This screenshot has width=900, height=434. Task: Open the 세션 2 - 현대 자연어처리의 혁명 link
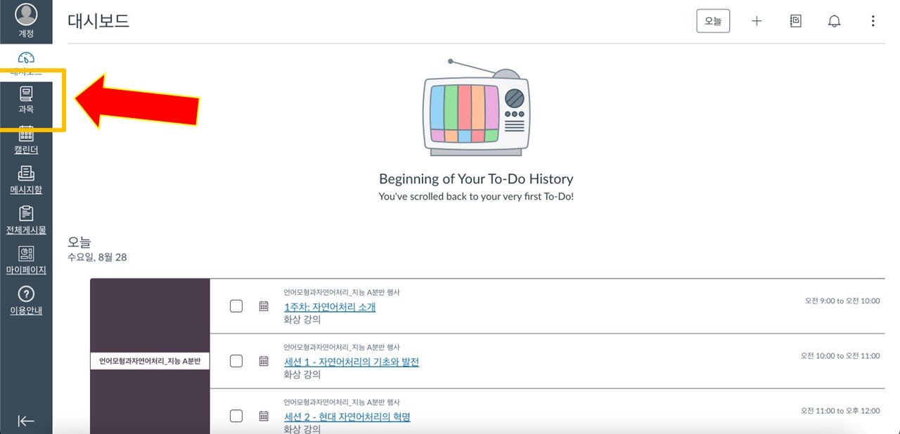[347, 416]
